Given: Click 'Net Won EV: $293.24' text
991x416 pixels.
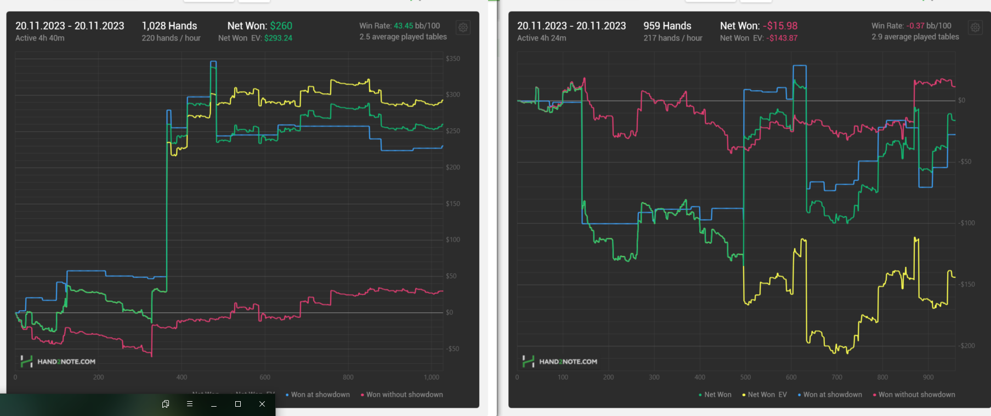Looking at the screenshot, I should [255, 38].
